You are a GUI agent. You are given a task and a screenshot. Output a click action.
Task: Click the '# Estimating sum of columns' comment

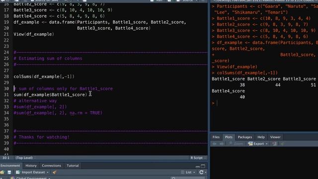click(48, 58)
